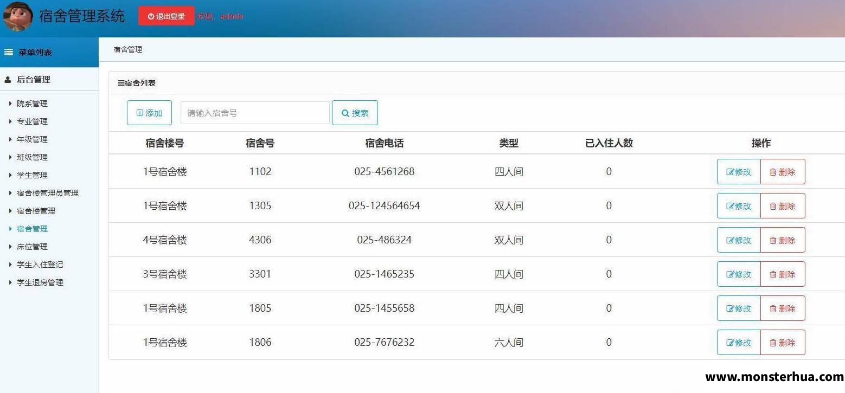
Task: Click phone number 025-486324
Action: tap(385, 240)
